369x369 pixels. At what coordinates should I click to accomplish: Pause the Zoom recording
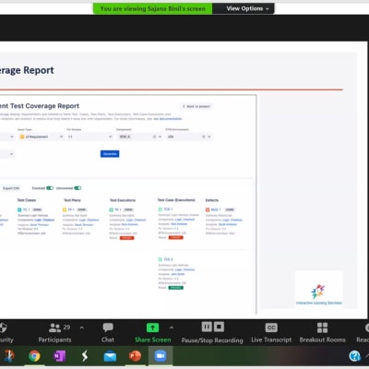[x=207, y=327]
